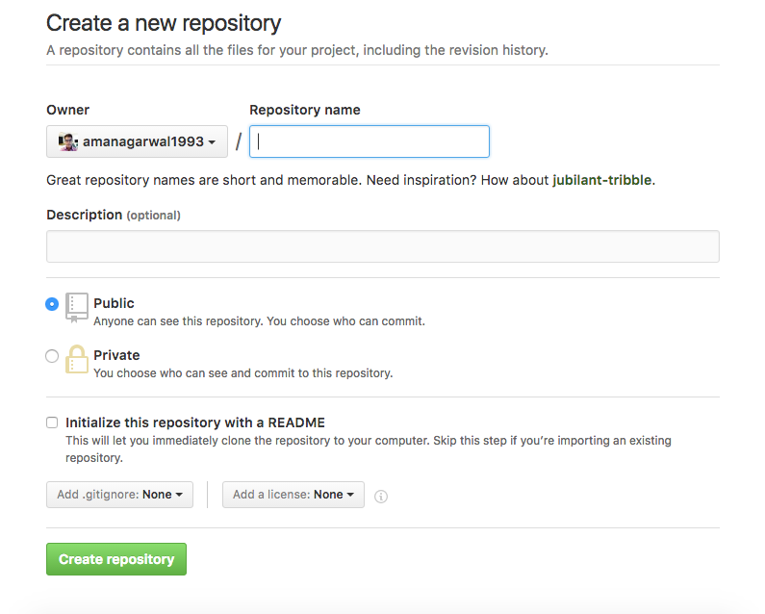This screenshot has height=614, width=765.
Task: Click into the Description input field
Action: [382, 246]
